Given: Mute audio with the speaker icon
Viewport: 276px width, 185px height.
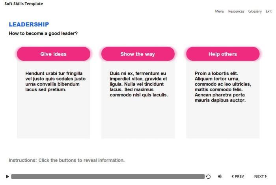Looking at the screenshot, I should click(x=220, y=177).
